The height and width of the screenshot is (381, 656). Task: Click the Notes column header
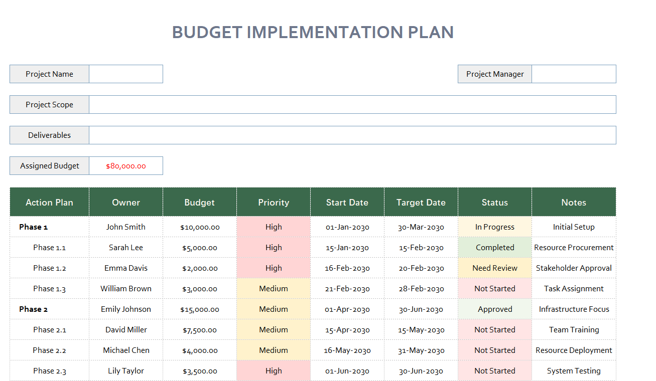click(574, 202)
